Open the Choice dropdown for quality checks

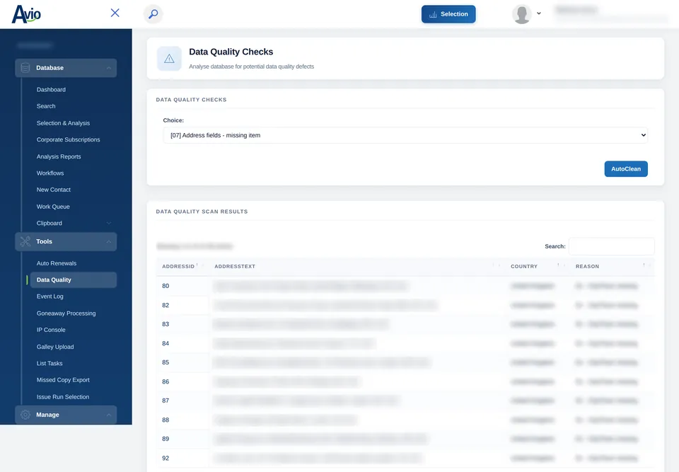pyautogui.click(x=405, y=135)
